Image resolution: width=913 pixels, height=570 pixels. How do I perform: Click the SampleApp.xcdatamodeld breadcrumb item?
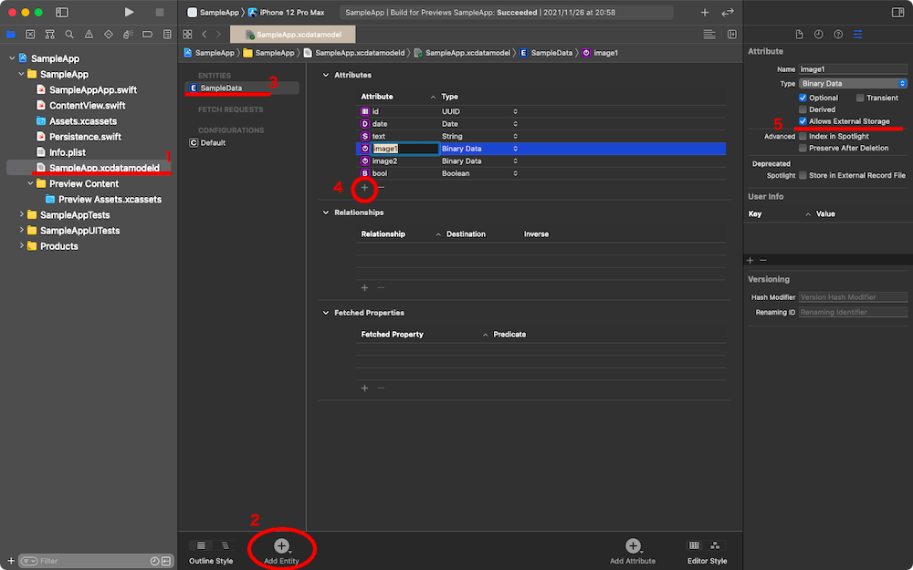pos(354,53)
